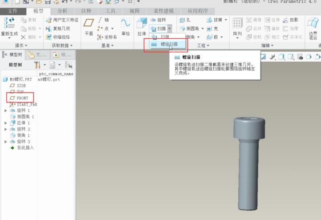Open the 模型树 model tree tab
The width and height of the screenshot is (321, 220).
[x=12, y=54]
